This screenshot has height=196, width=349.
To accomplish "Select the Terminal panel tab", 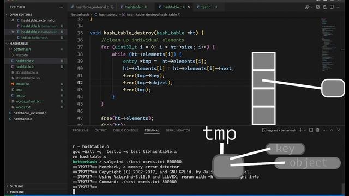I will pyautogui.click(x=152, y=130).
